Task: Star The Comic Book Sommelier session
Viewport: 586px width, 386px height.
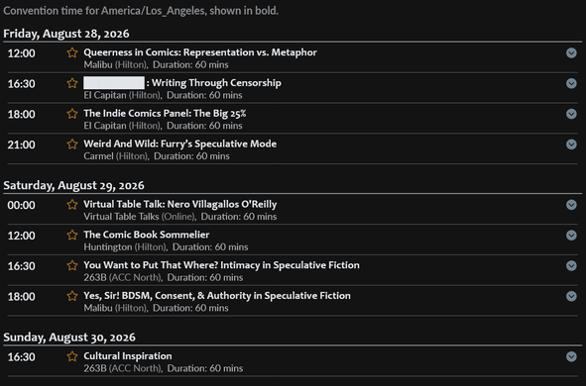Action: 72,235
